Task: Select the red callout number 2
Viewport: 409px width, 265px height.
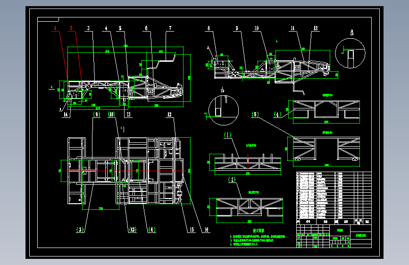Action: coord(71,28)
